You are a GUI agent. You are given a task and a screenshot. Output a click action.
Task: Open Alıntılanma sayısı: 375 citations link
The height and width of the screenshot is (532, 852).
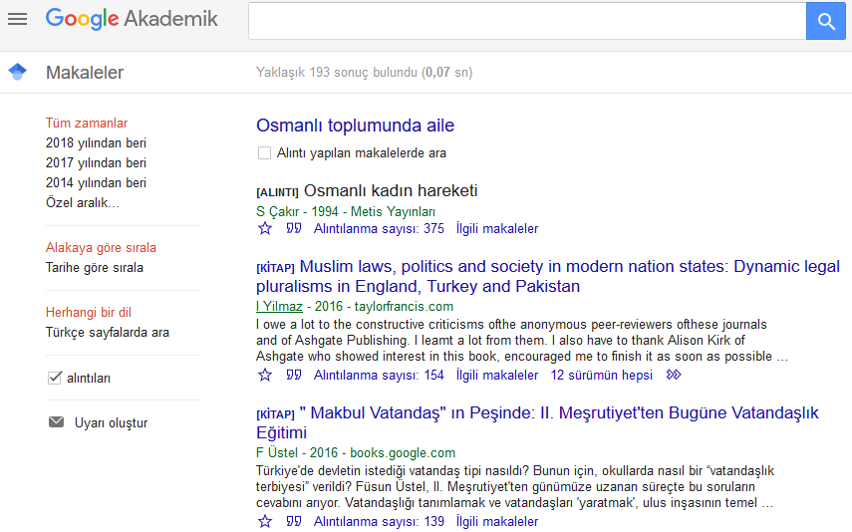click(x=379, y=229)
